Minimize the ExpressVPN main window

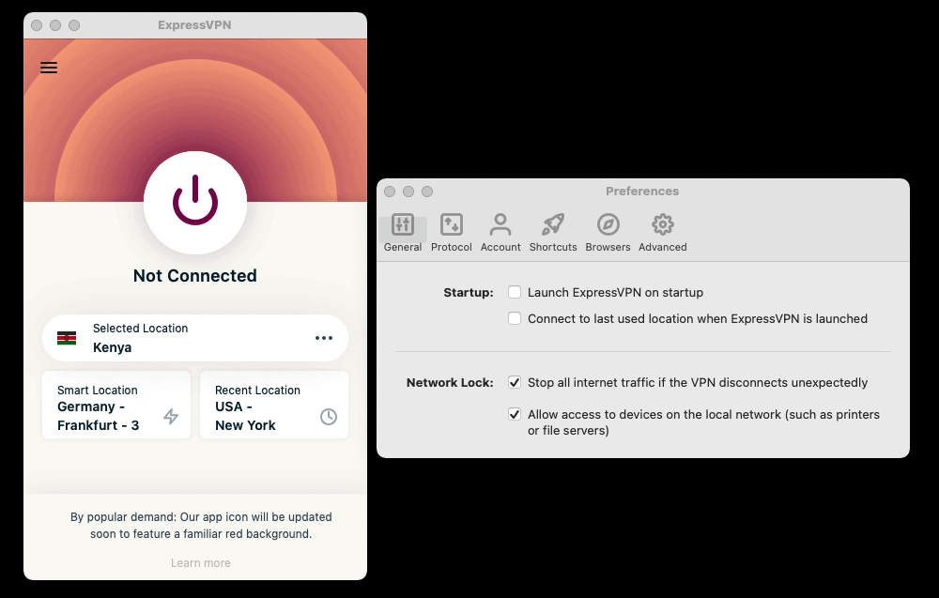[x=55, y=25]
